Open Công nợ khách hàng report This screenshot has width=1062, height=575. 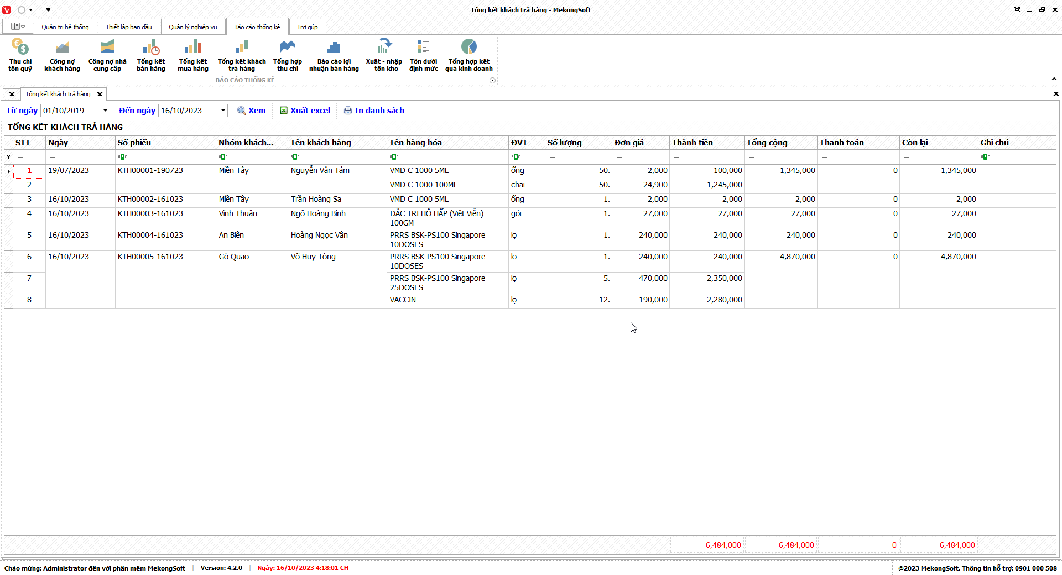pyautogui.click(x=62, y=55)
